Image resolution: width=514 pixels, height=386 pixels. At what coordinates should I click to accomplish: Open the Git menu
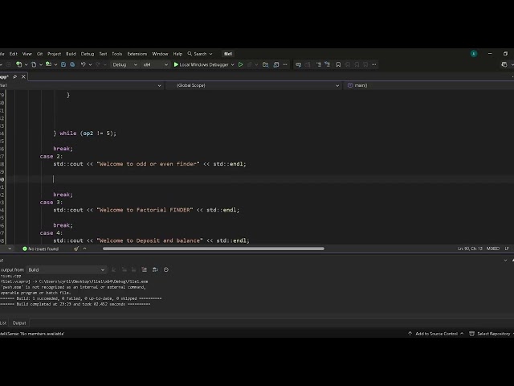pyautogui.click(x=39, y=54)
